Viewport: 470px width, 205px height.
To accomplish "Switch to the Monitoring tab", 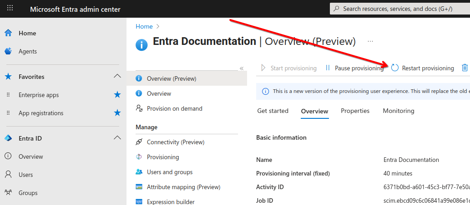I will point(399,111).
